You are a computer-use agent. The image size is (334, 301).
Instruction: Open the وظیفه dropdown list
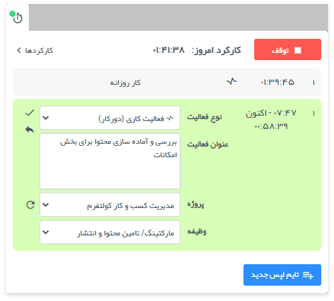110,232
